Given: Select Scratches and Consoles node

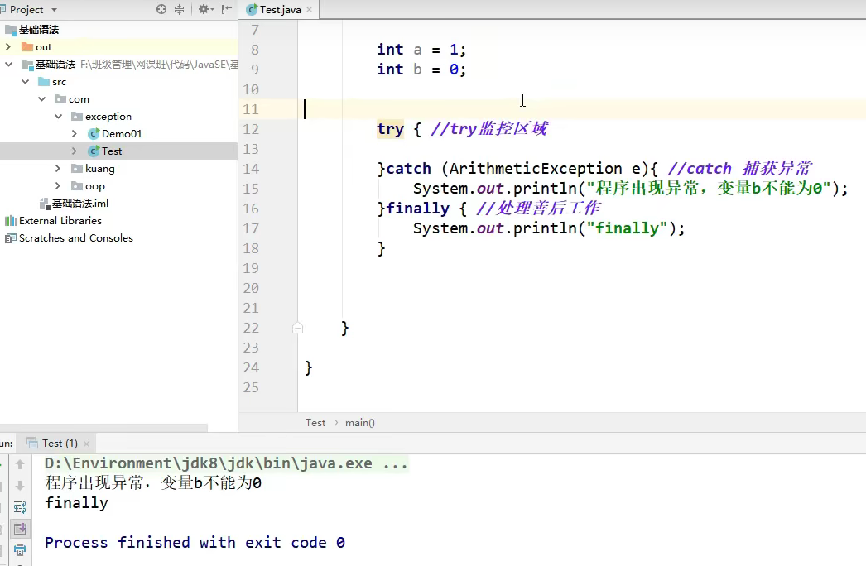Looking at the screenshot, I should [x=75, y=238].
